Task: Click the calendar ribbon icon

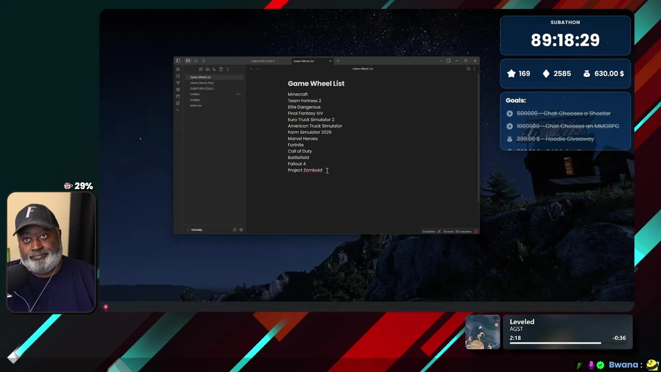Action: (x=178, y=96)
